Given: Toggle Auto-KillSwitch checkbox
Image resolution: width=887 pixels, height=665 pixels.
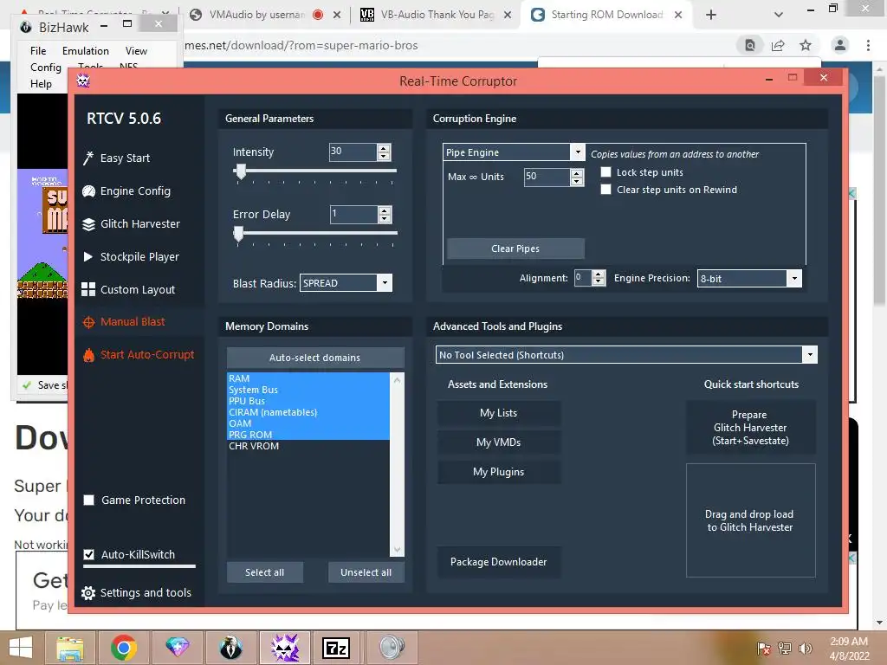Looking at the screenshot, I should click(89, 554).
